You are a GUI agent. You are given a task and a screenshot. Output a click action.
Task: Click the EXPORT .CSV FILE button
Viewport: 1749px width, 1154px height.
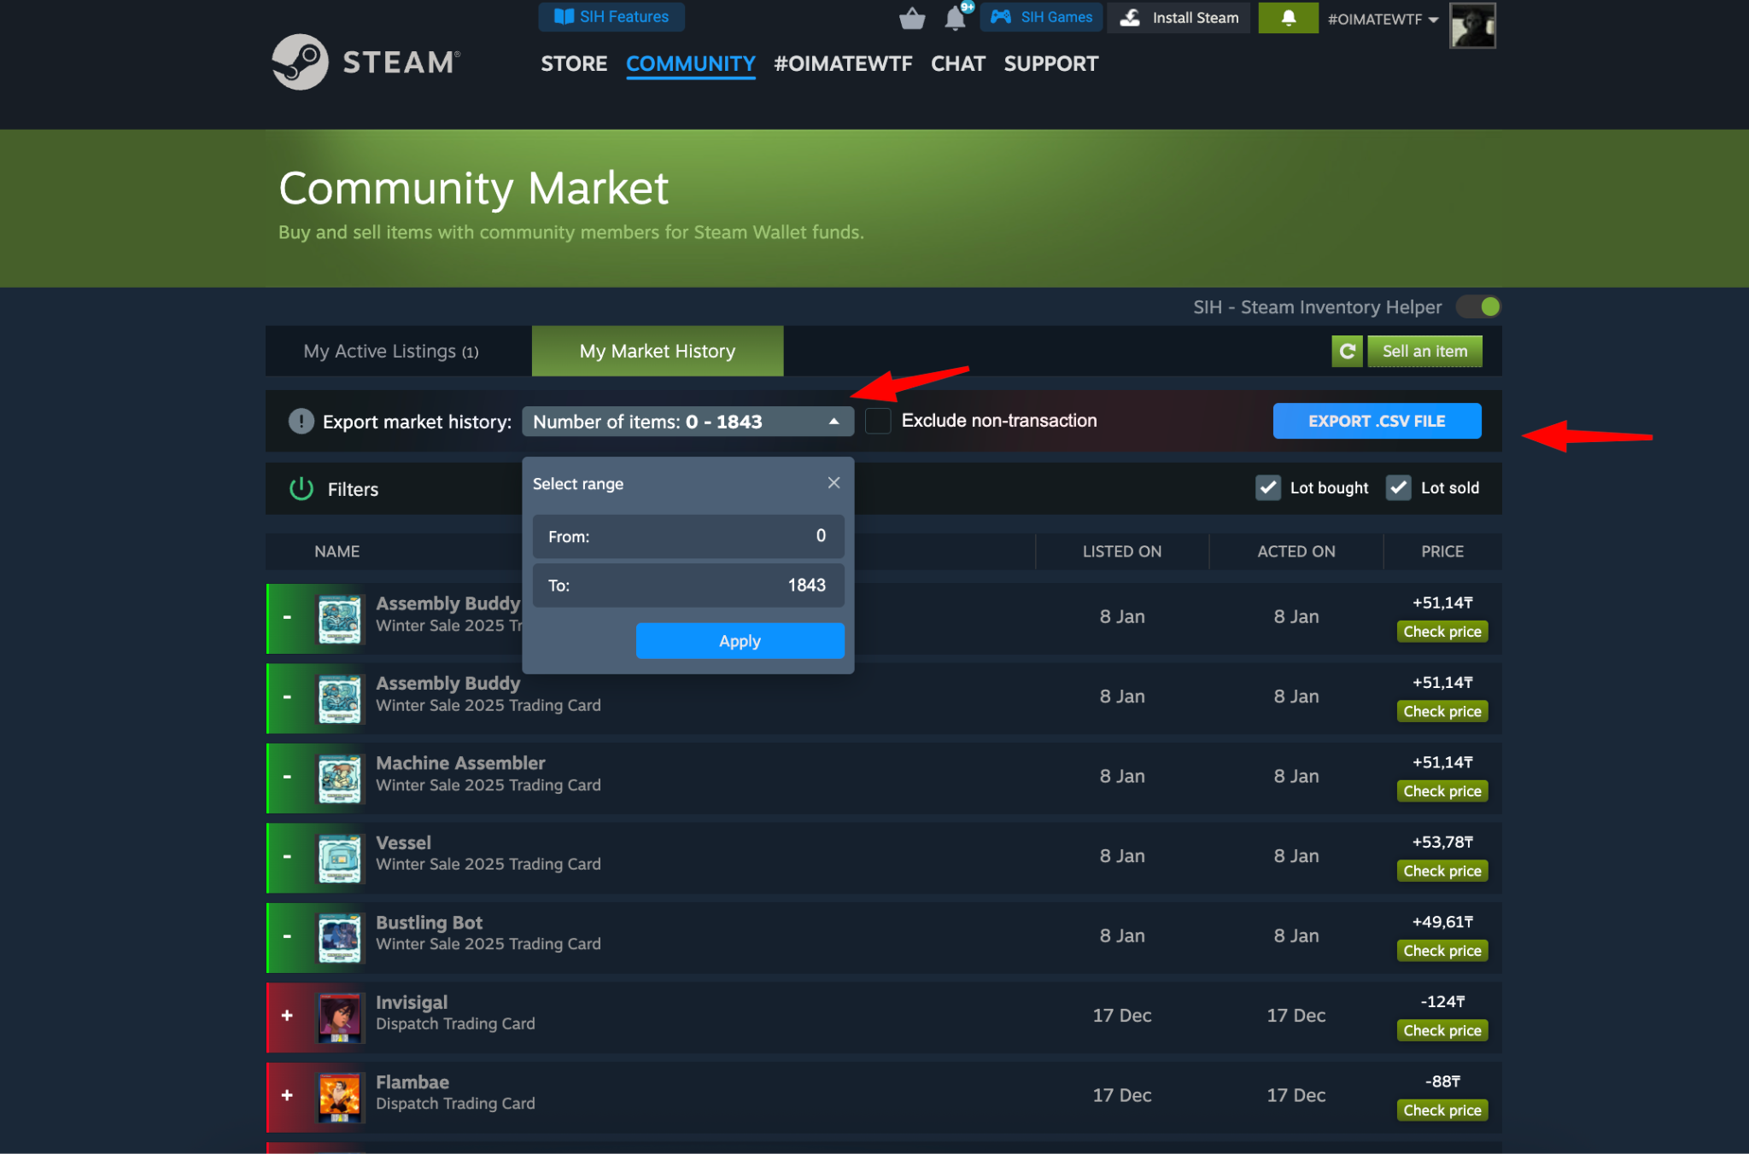click(x=1376, y=420)
